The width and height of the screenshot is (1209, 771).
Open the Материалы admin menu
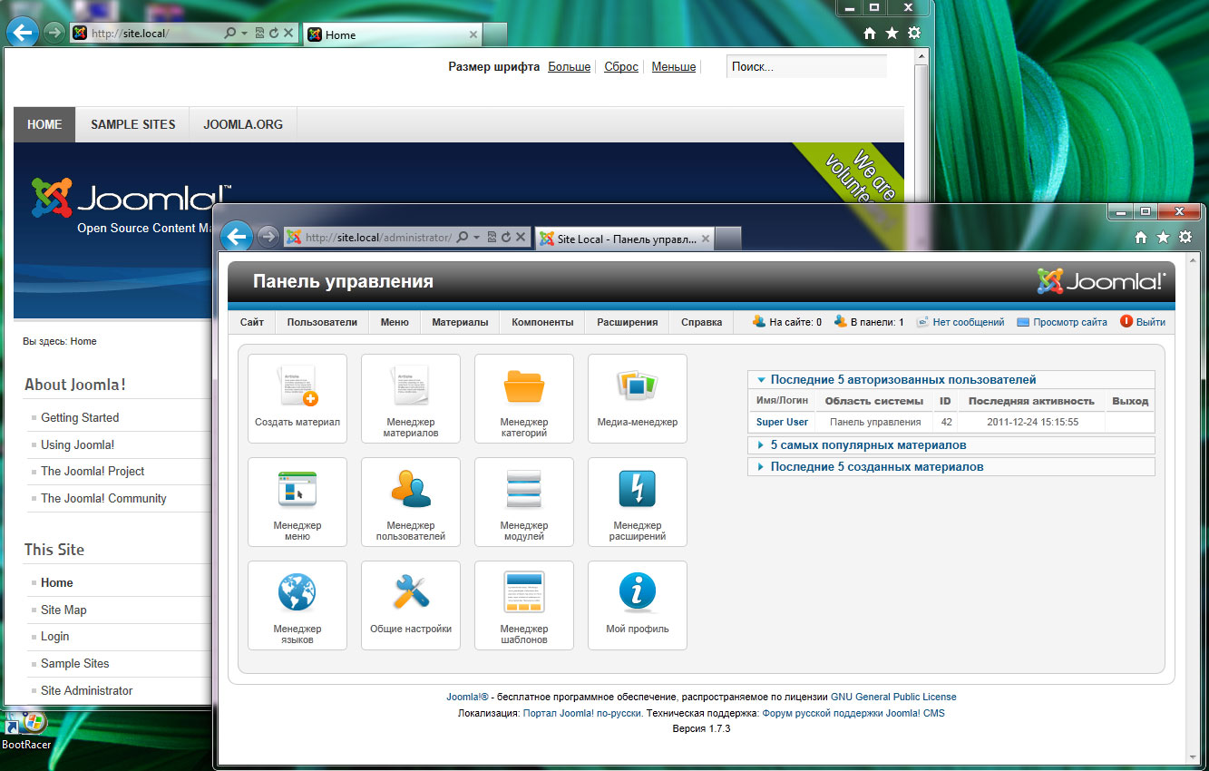460,322
